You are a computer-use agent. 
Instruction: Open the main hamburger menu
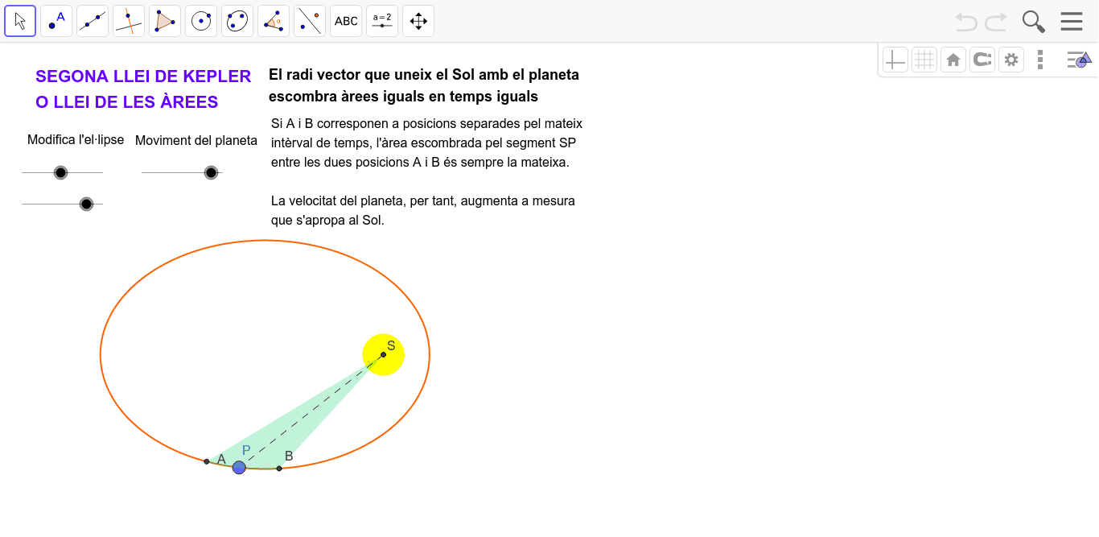click(x=1072, y=22)
